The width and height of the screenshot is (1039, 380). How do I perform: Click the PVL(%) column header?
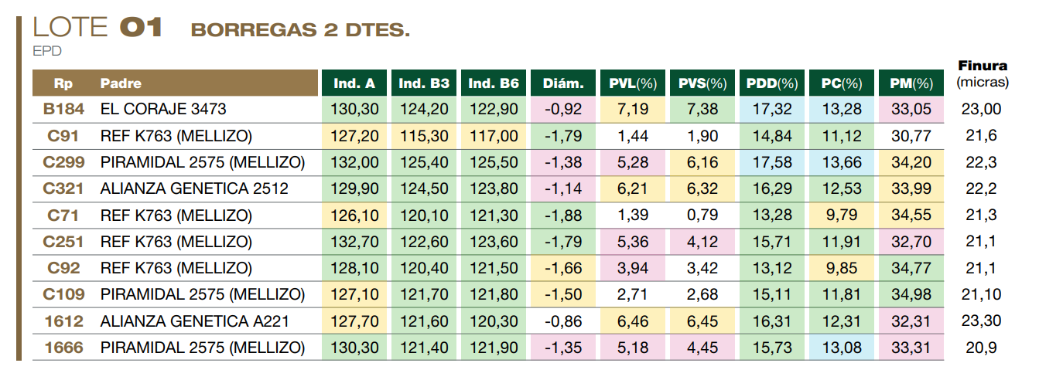pos(633,83)
